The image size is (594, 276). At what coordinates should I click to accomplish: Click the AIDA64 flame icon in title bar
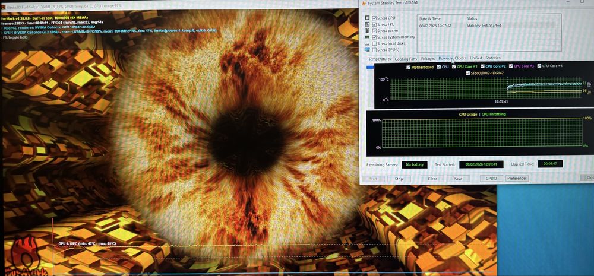[x=364, y=4]
